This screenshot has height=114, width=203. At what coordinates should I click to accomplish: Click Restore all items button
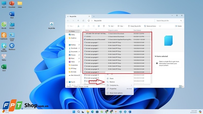(150, 26)
